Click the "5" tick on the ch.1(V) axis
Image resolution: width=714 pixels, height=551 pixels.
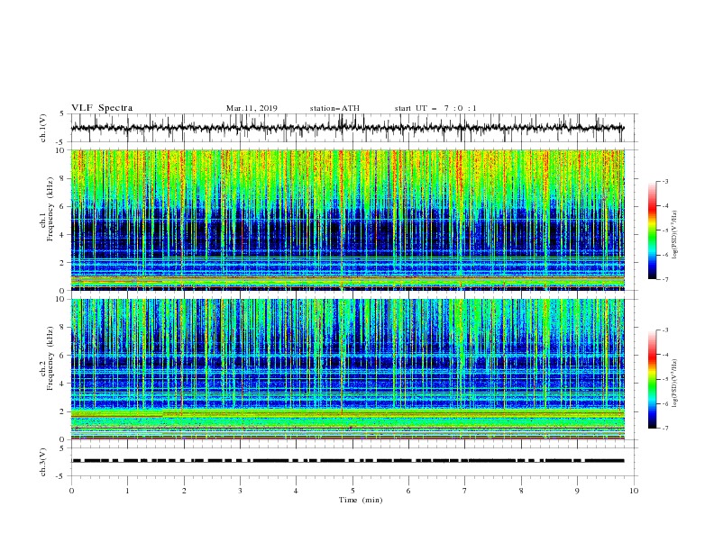click(62, 113)
